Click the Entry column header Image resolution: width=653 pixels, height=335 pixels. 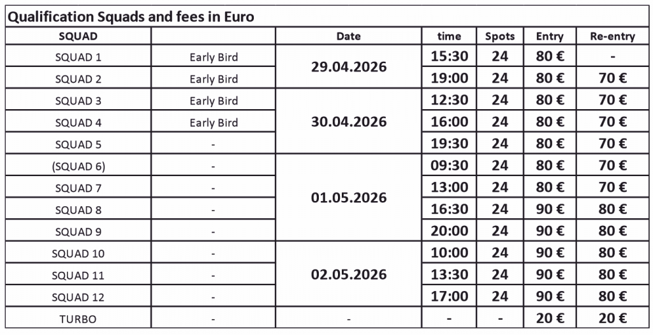pos(549,36)
